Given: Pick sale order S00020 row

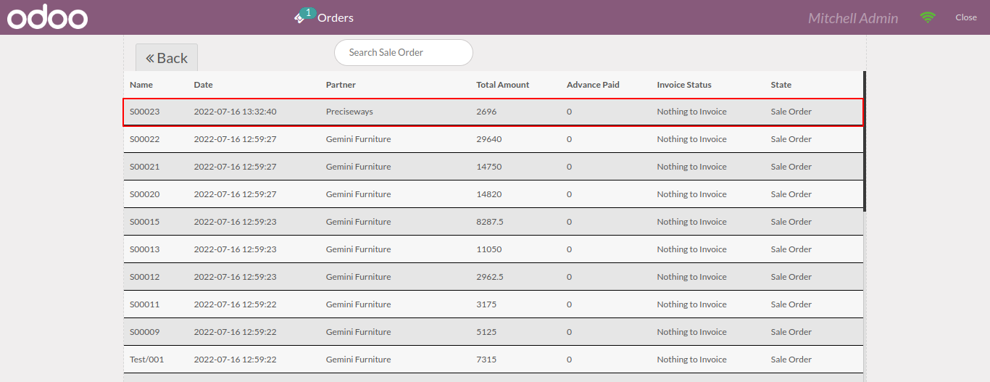Looking at the screenshot, I should (493, 194).
